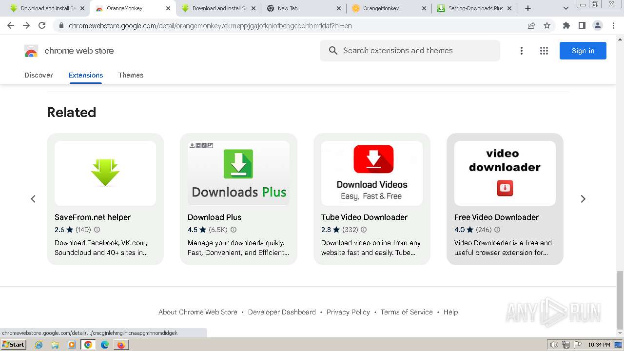
Task: Open Terms of Service link
Action: point(407,312)
